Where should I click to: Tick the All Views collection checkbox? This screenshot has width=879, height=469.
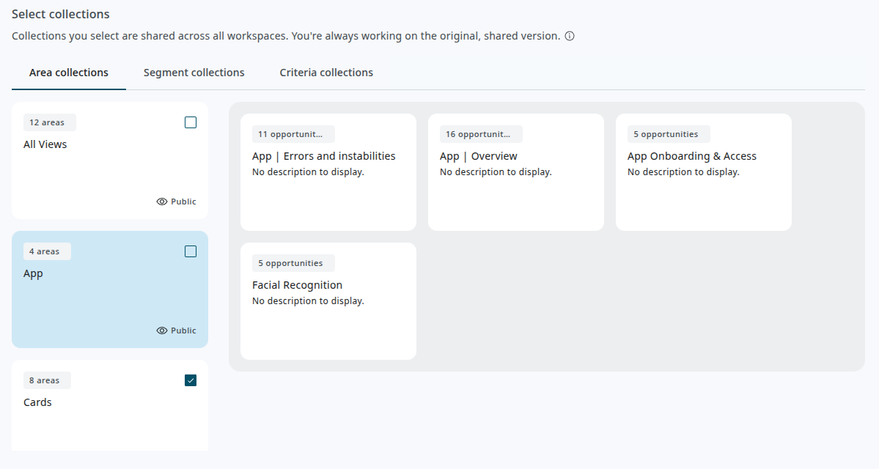pos(191,122)
